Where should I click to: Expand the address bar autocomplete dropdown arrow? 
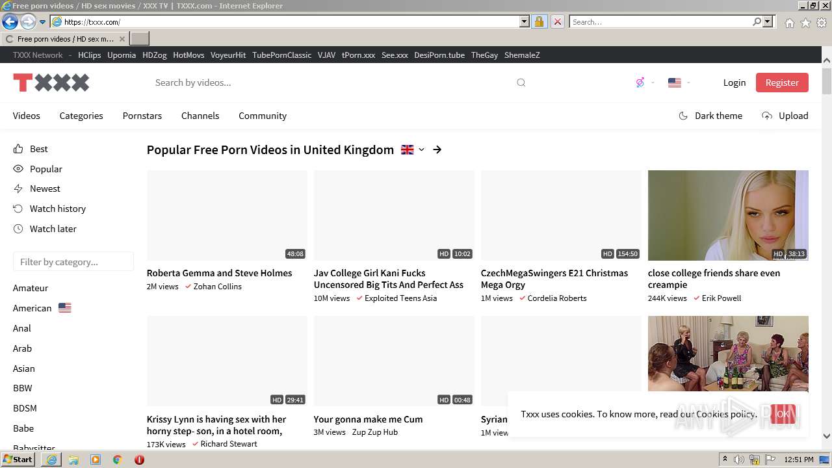point(525,22)
